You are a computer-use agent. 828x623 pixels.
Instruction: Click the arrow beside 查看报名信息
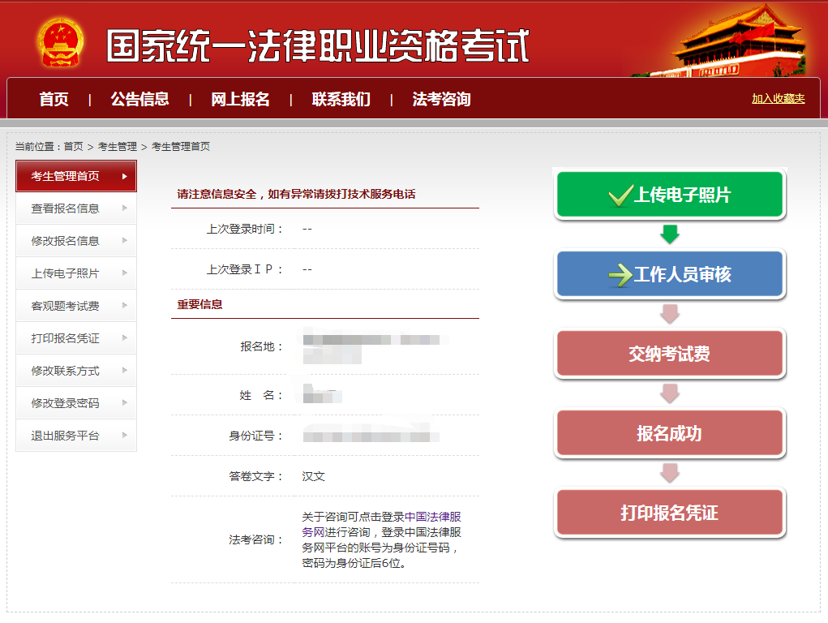124,208
